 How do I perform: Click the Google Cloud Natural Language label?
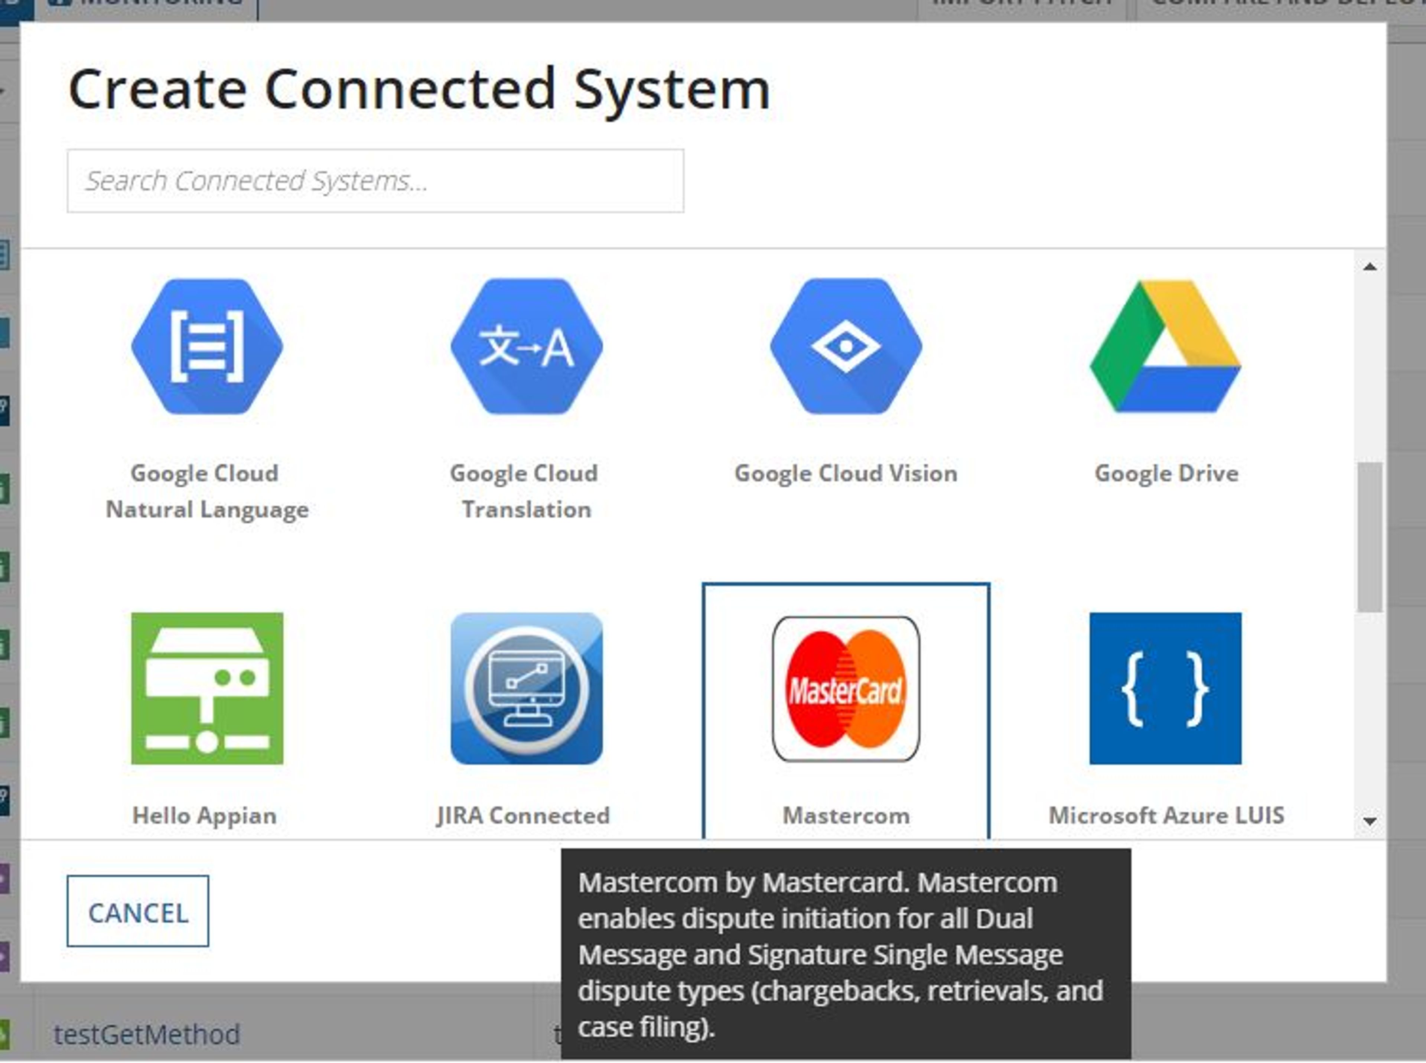[x=206, y=492]
